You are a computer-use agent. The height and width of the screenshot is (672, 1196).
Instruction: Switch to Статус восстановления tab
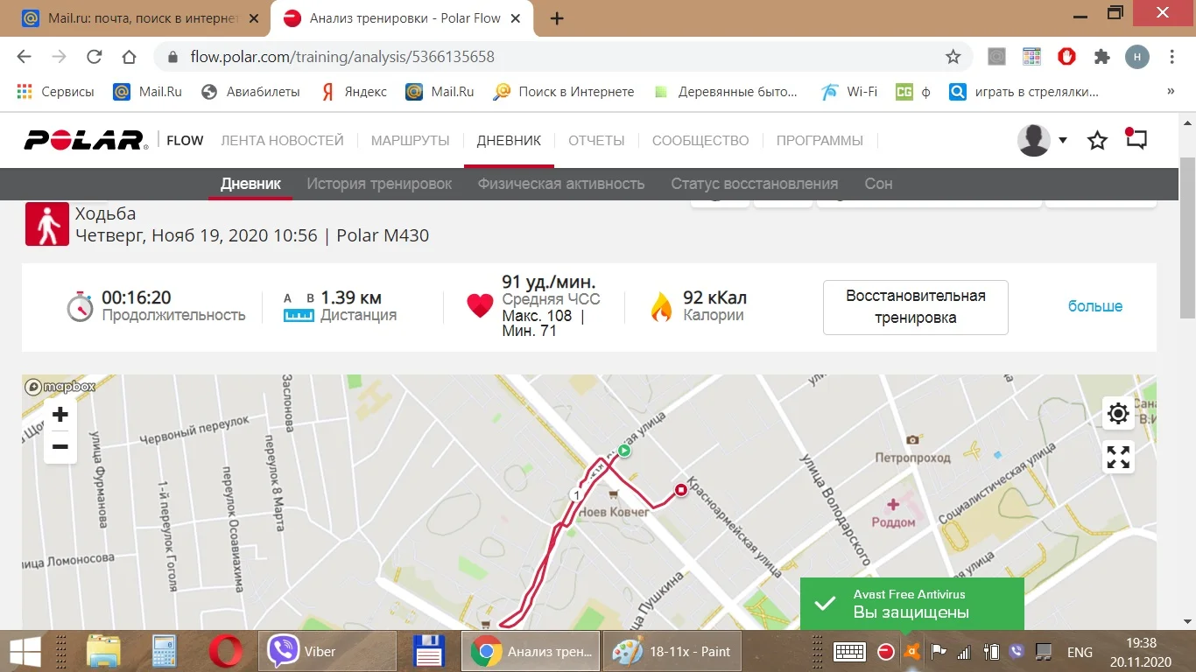(755, 184)
